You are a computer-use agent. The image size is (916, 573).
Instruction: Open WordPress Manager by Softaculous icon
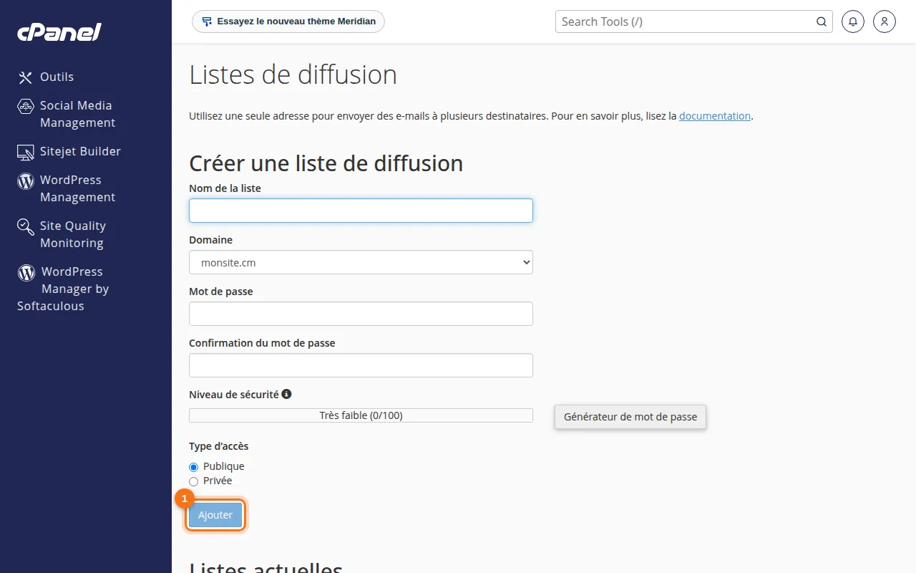coord(26,272)
